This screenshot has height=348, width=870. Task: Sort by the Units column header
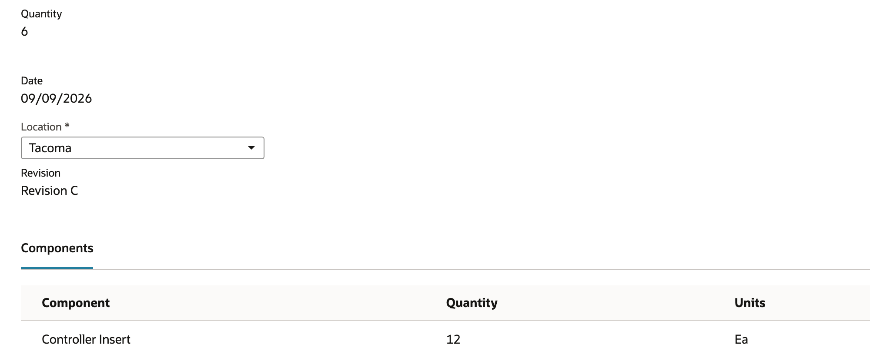[x=750, y=303]
